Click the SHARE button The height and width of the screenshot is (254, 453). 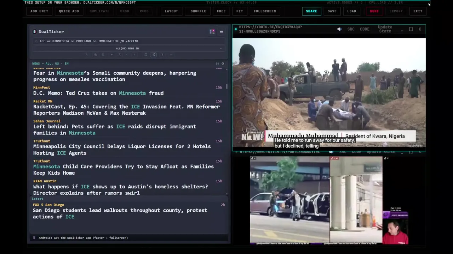[311, 11]
